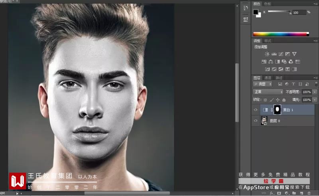Viewport: 319px width, 196px height.
Task: Toggle lock transparent pixels
Action: pos(265,100)
